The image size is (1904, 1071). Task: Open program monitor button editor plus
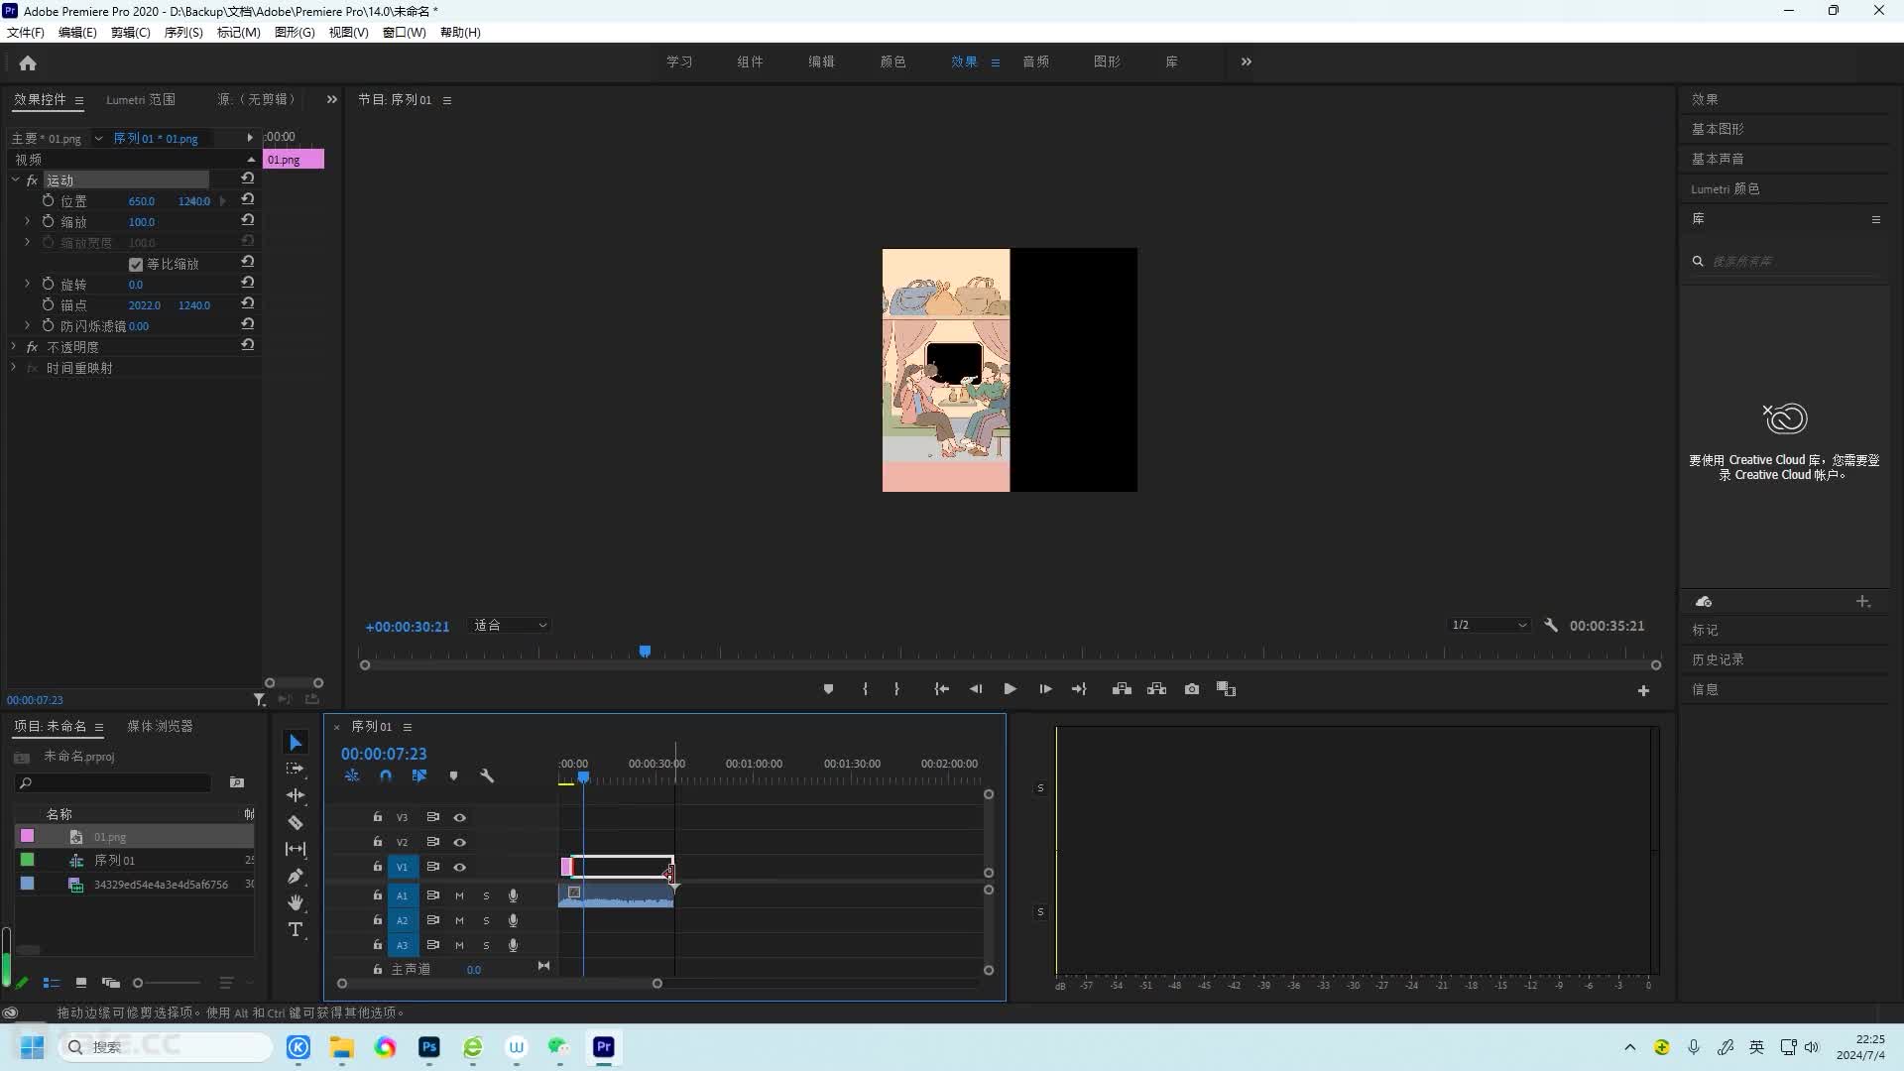1643,691
